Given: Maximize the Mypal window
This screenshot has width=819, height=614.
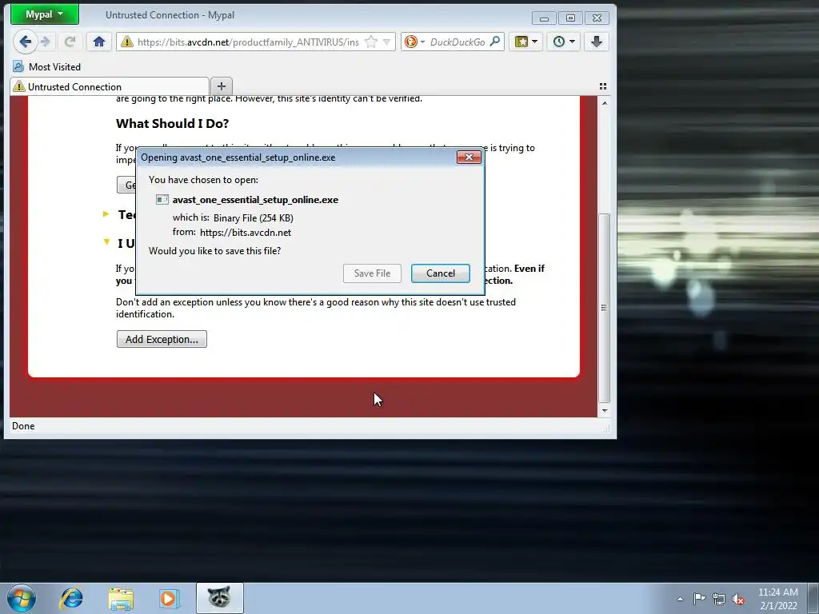Looking at the screenshot, I should click(x=570, y=18).
